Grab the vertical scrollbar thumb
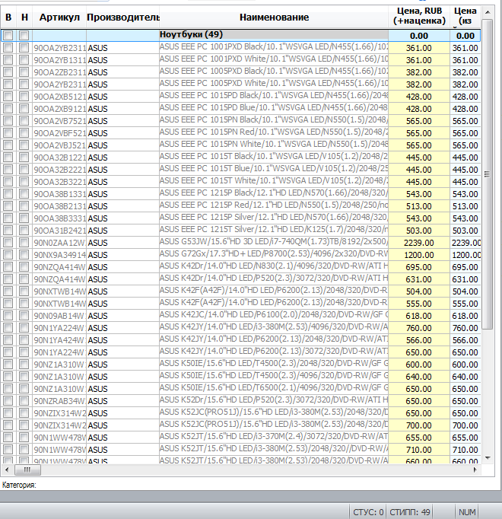 click(487, 174)
